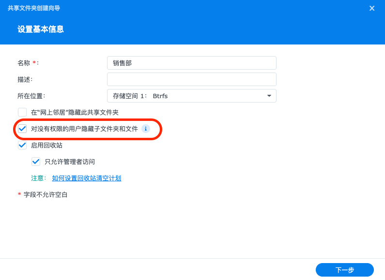Close the 共享文件夹创建向导 dialog
Viewport: 385px width, 280px height.
[x=372, y=8]
